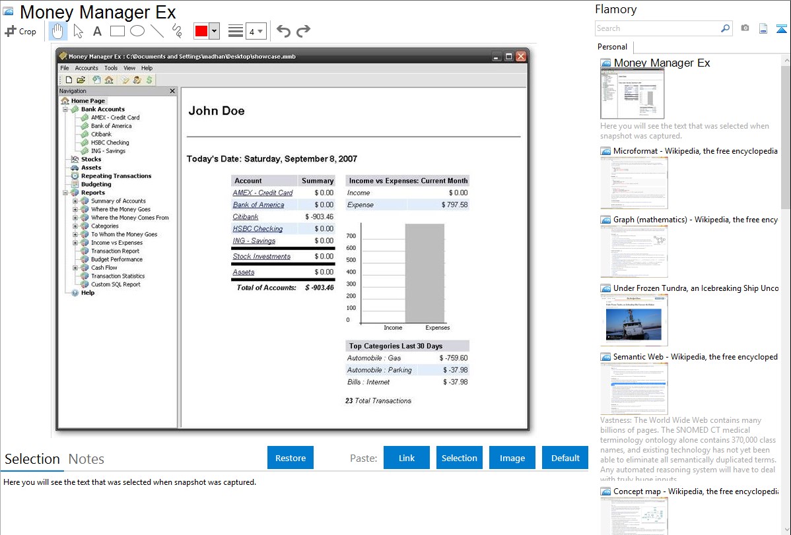Click the Paste Link button

click(x=406, y=458)
